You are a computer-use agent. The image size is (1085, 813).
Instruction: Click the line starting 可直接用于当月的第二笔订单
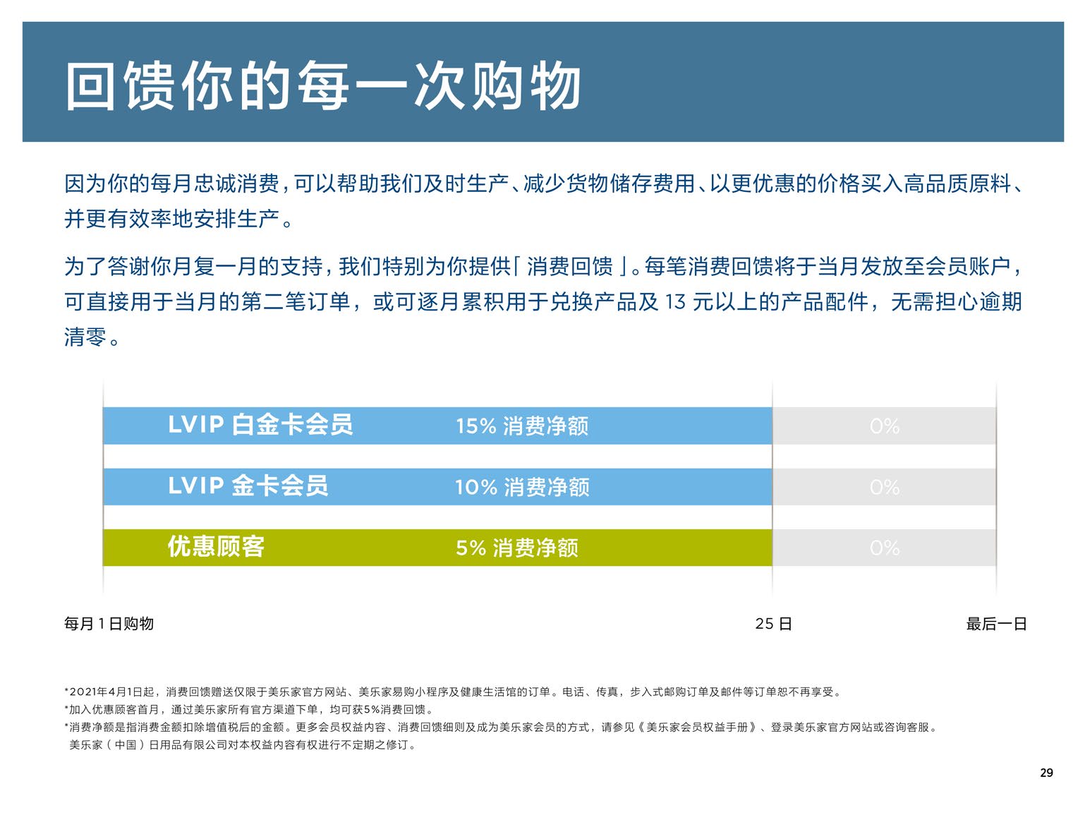[x=543, y=302]
